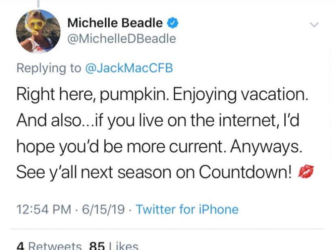Screen dimensions: 334x250
Task: Open Michelle Beadle's profile avatar
Action: [x=38, y=31]
